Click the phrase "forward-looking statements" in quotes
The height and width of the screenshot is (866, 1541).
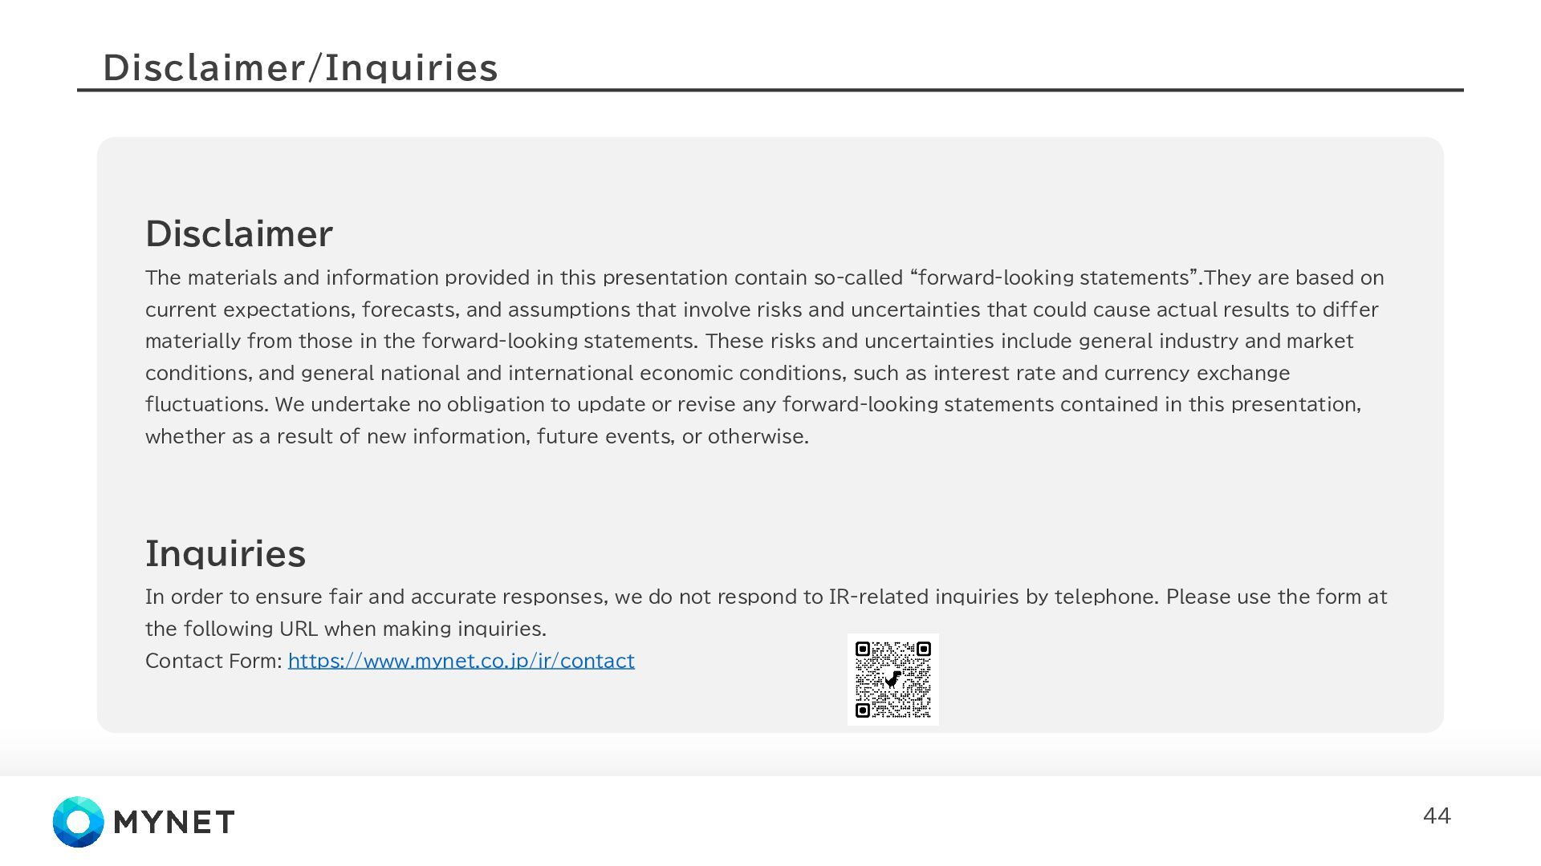pyautogui.click(x=1054, y=277)
